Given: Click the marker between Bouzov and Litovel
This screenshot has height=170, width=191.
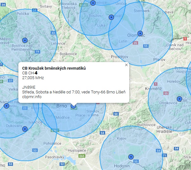Looking at the screenshot, I should pyautogui.click(x=111, y=17).
